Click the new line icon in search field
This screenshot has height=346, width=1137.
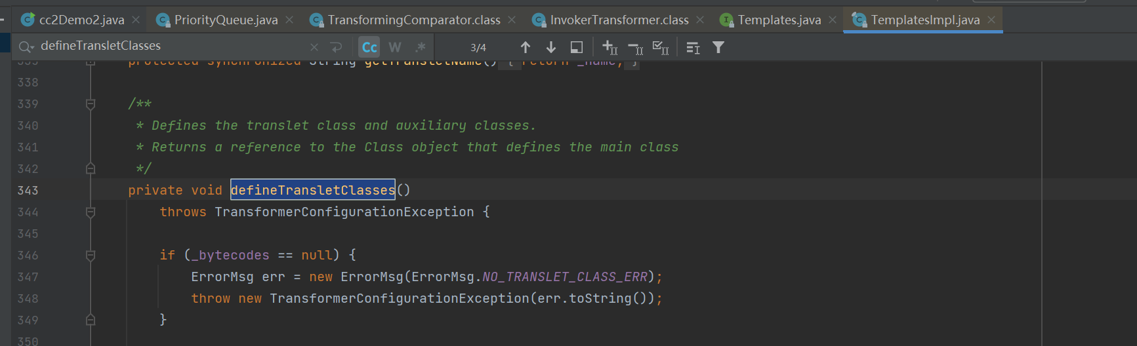tap(336, 47)
